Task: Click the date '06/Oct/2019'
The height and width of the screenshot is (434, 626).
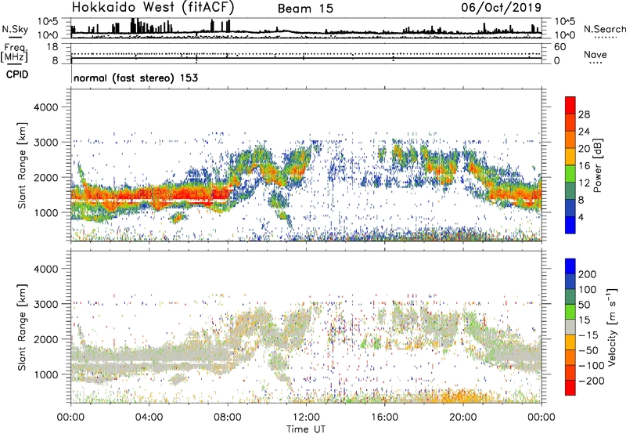Action: pyautogui.click(x=502, y=7)
